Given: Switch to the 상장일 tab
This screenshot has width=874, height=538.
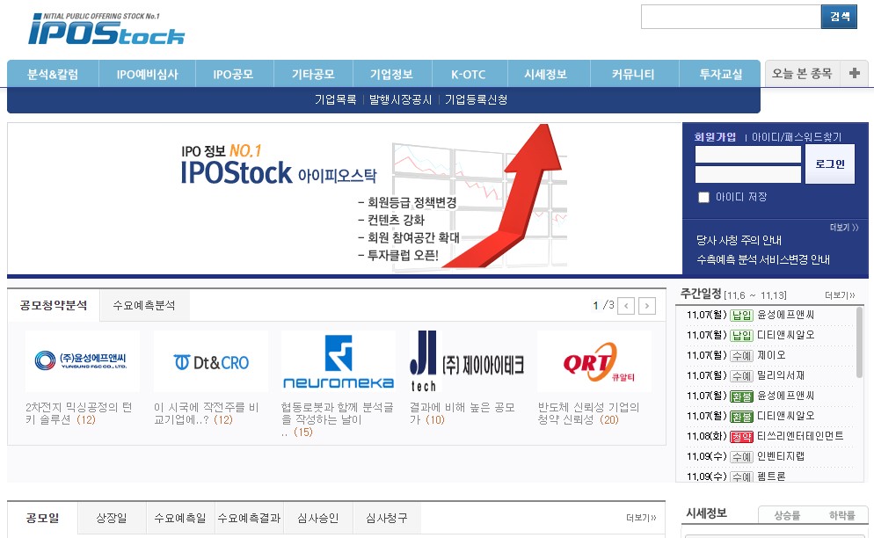Looking at the screenshot, I should coord(112,519).
